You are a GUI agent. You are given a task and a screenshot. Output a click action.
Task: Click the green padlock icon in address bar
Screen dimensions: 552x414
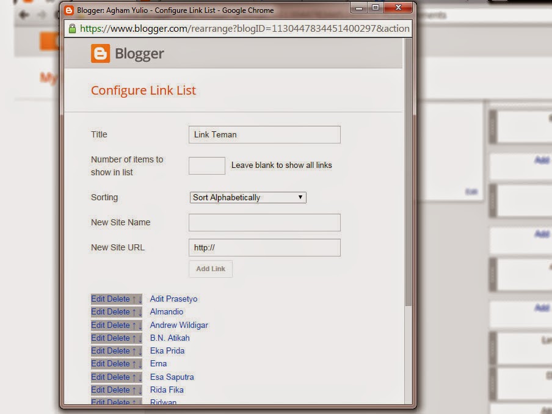(x=72, y=29)
